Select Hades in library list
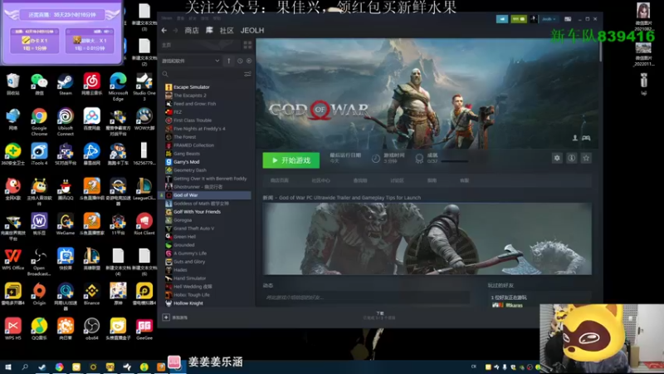Image resolution: width=664 pixels, height=374 pixels. coord(180,270)
